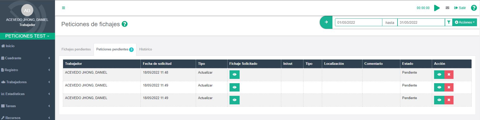The height and width of the screenshot is (120, 480).
Task: Apply the date filter funnel icon
Action: click(x=448, y=22)
